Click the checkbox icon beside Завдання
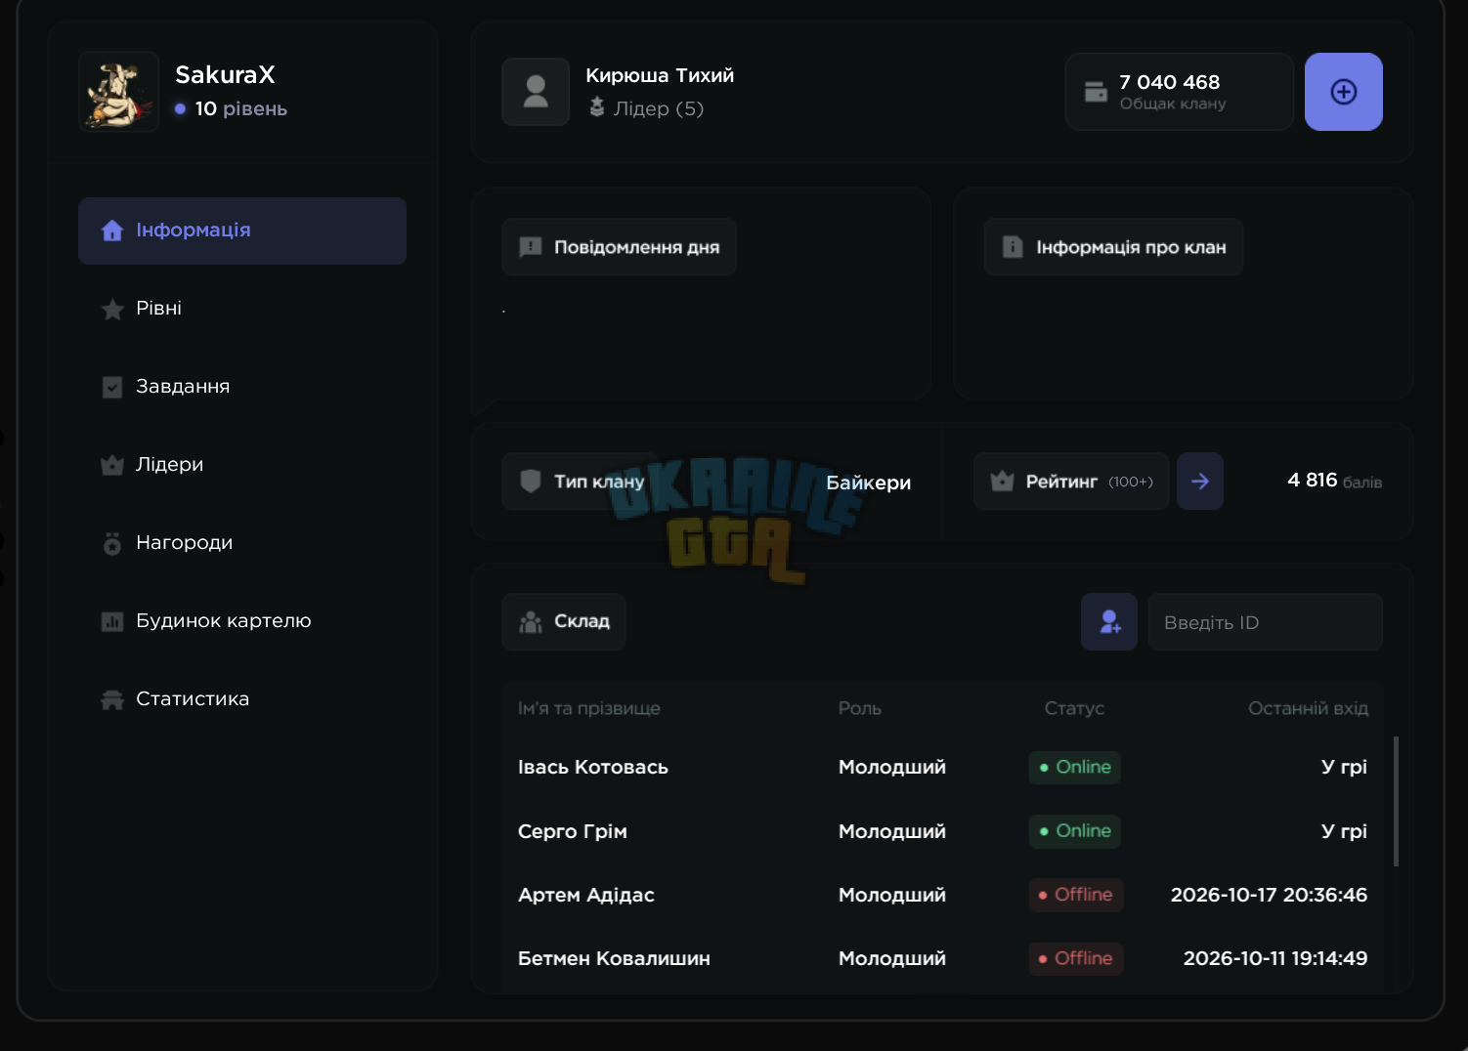1468x1051 pixels. pyautogui.click(x=112, y=387)
